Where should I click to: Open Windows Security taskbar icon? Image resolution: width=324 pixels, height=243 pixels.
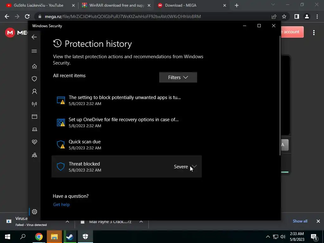(x=85, y=237)
